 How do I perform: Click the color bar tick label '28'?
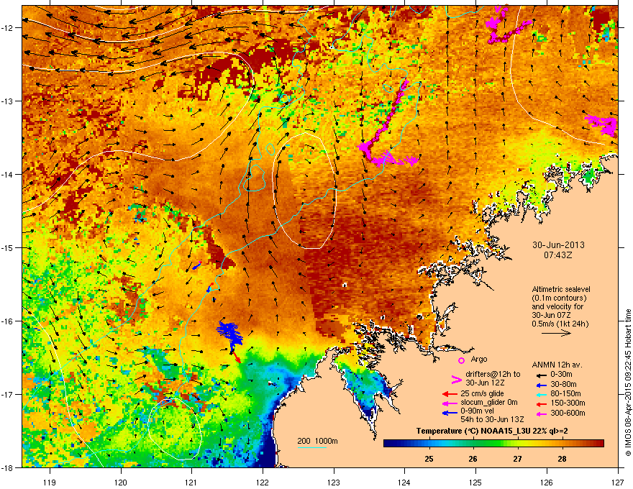coord(562,459)
